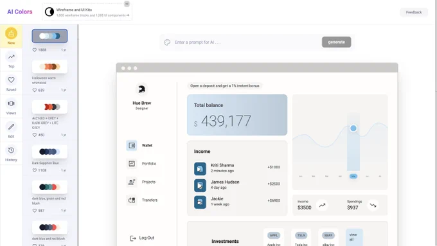Click the $937 spendings value
This screenshot has height=246, width=437.
click(x=353, y=207)
